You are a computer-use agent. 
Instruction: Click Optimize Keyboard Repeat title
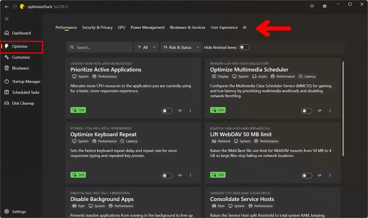click(x=103, y=134)
